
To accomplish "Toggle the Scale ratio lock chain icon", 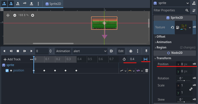I will click(x=191, y=89).
